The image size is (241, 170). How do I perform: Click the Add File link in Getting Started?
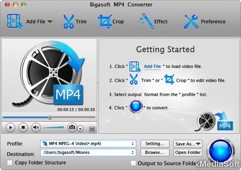click(x=152, y=66)
